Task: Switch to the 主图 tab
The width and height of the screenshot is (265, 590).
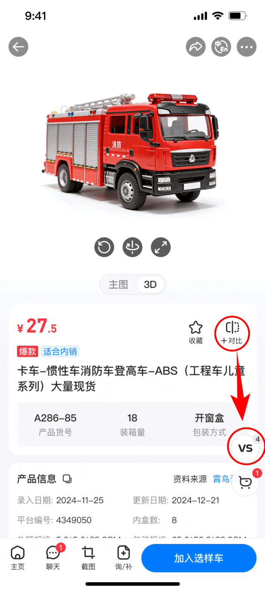Action: coord(118,285)
